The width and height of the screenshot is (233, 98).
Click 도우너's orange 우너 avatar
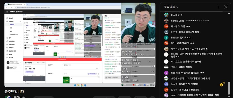166,90
